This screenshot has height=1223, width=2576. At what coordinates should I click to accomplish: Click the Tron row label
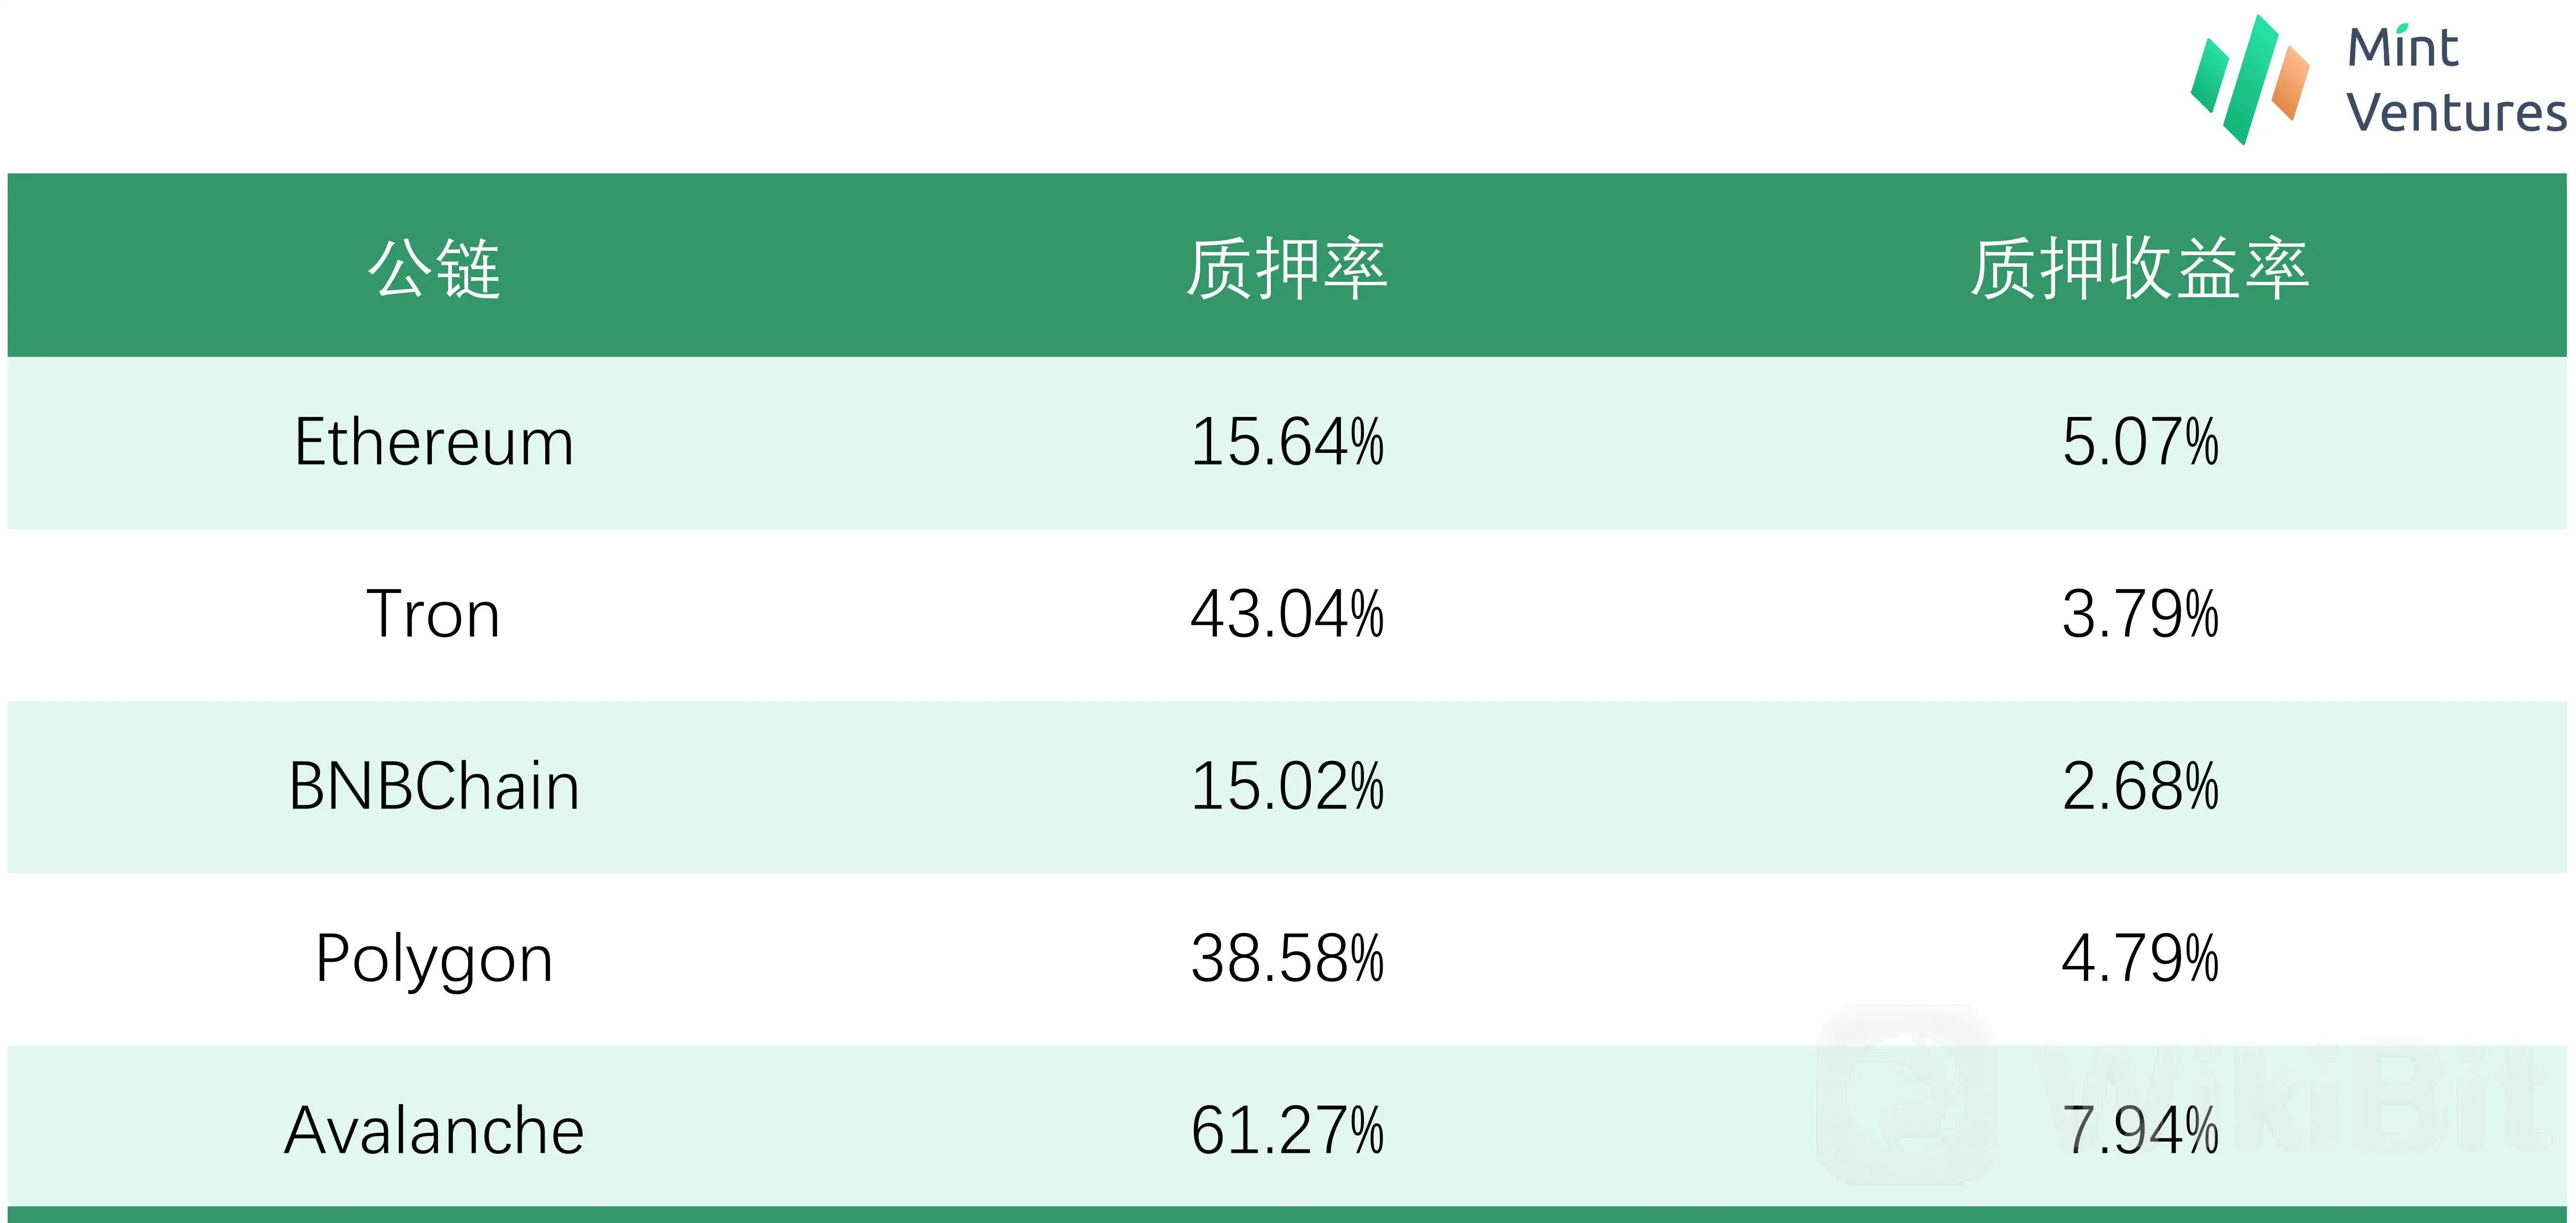tap(434, 614)
